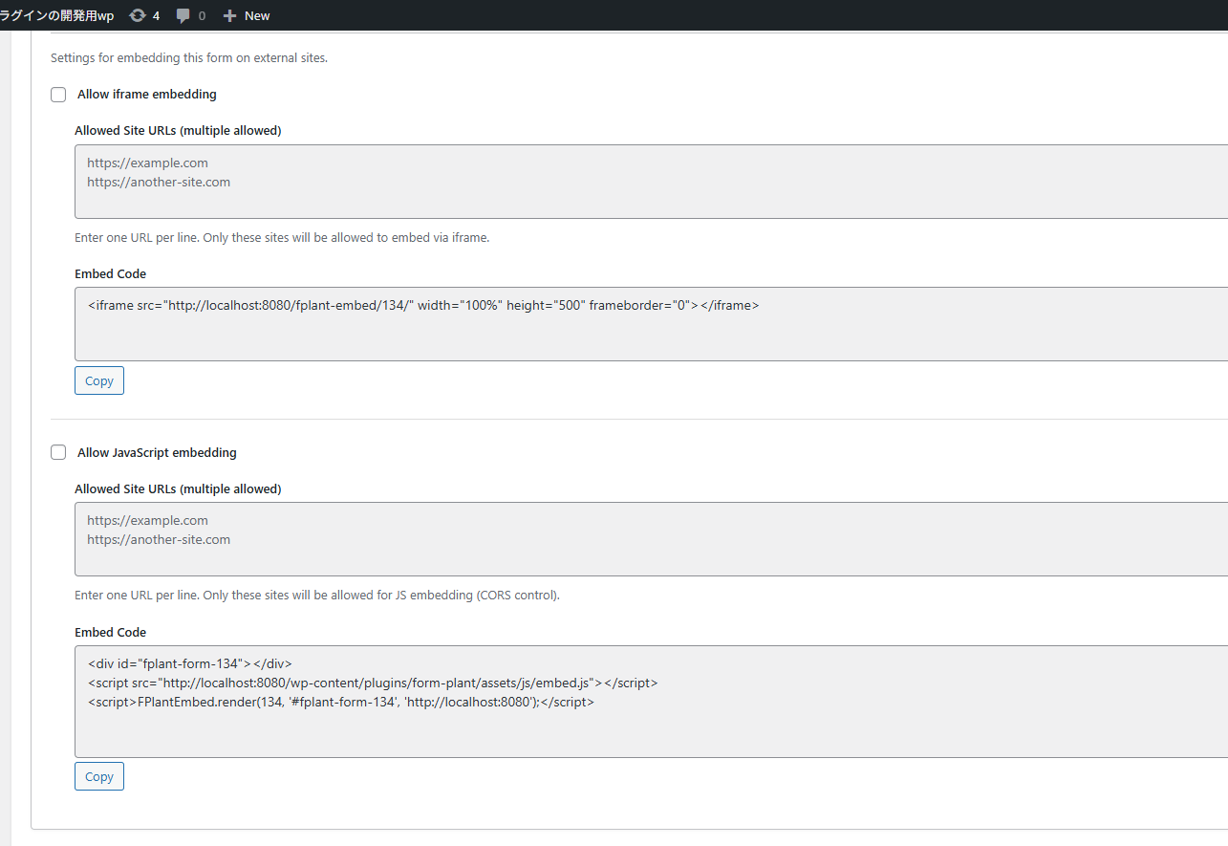Select the "New" label in the toolbar

[255, 15]
